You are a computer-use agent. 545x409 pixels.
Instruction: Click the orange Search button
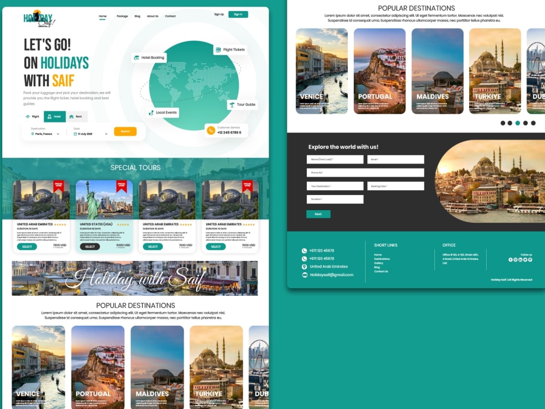[x=125, y=131]
